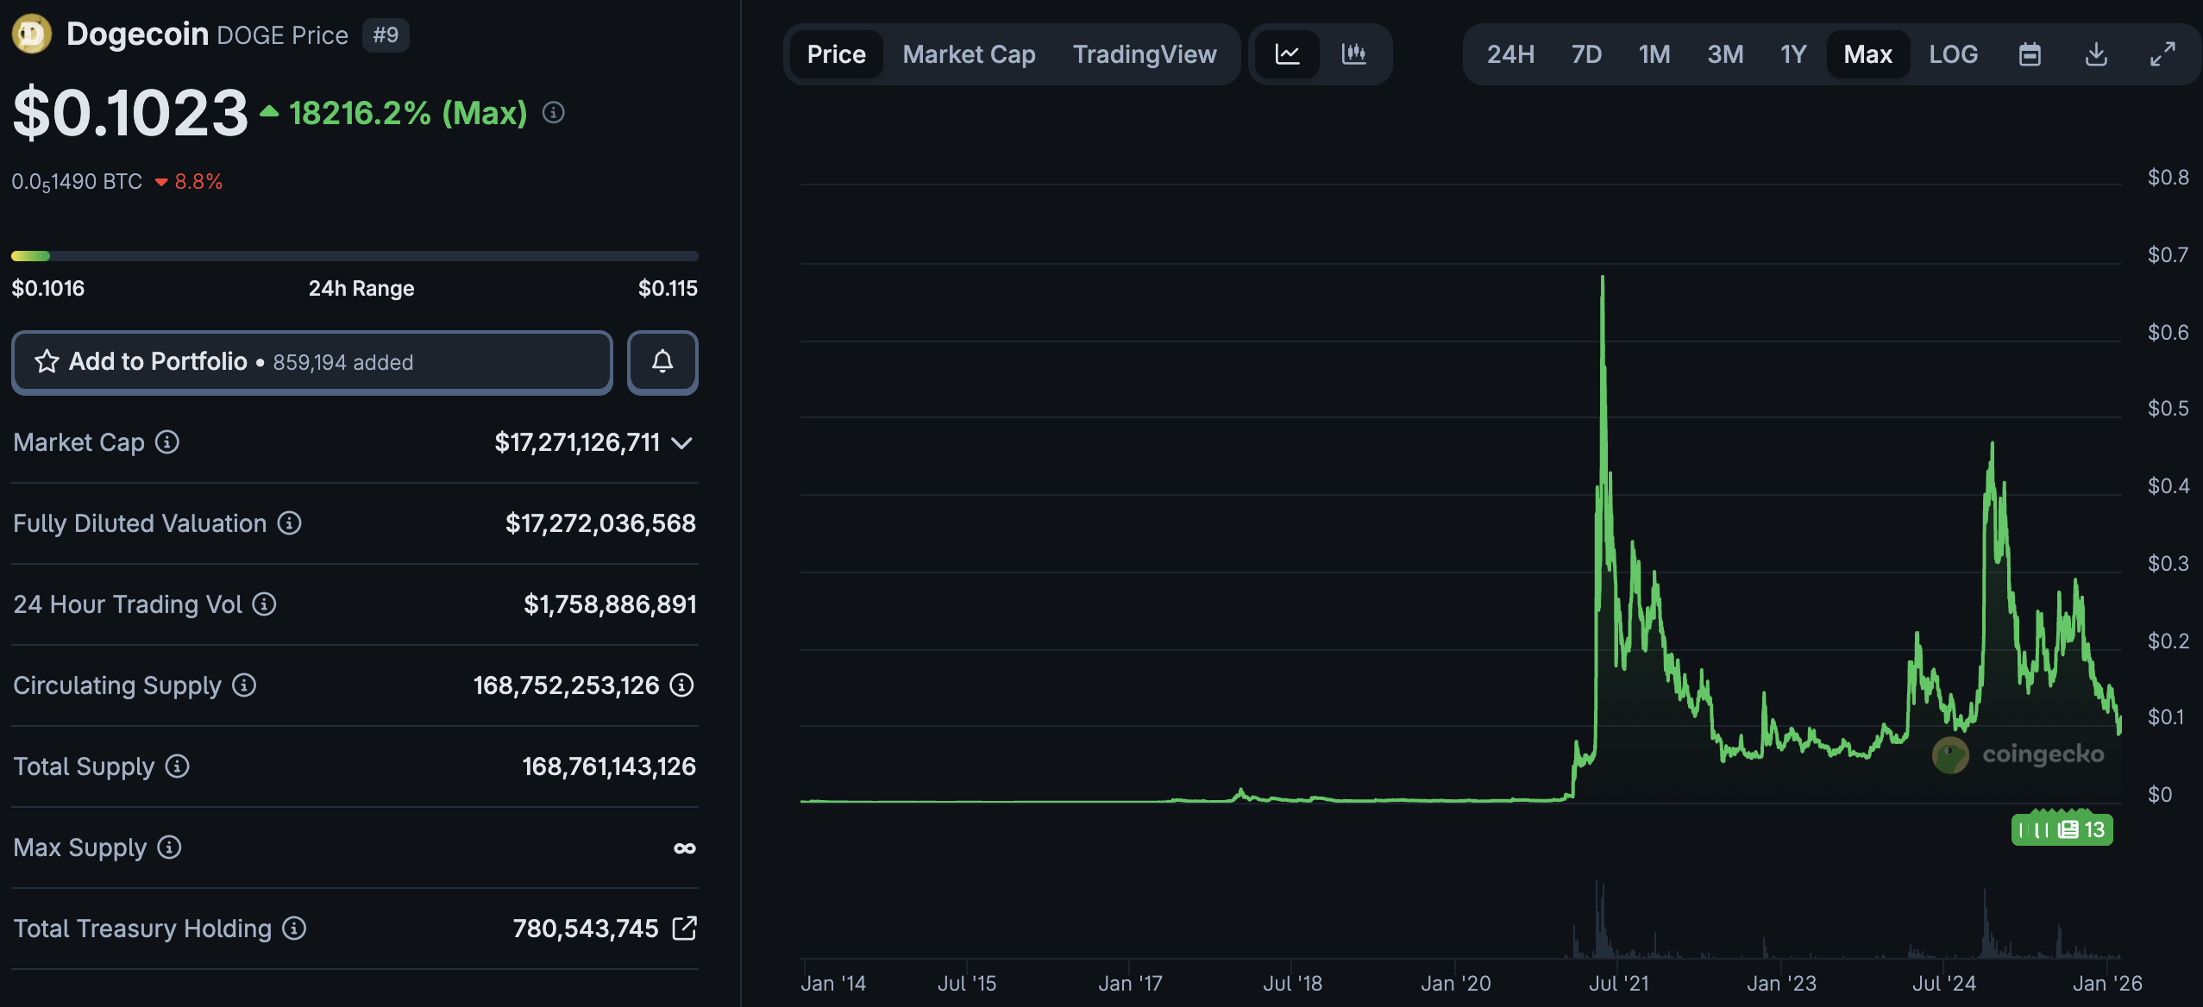Show Total Supply info icon

click(x=178, y=766)
